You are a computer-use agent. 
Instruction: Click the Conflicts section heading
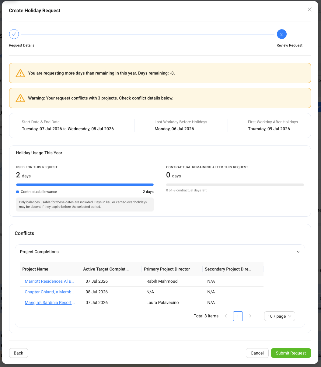[24, 233]
